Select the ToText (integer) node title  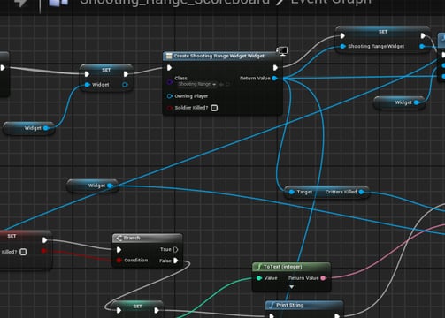coord(282,267)
